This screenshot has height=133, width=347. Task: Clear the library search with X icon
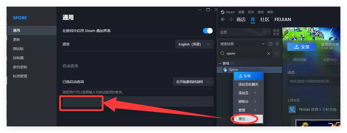click(269, 54)
